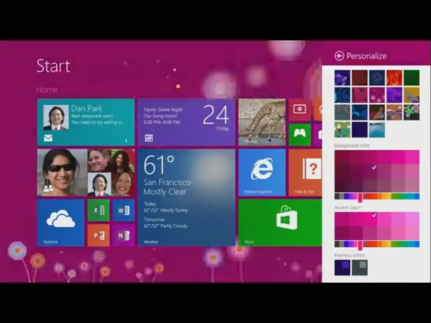This screenshot has height=323, width=431.
Task: Open the People tile with contact photos
Action: click(x=86, y=172)
